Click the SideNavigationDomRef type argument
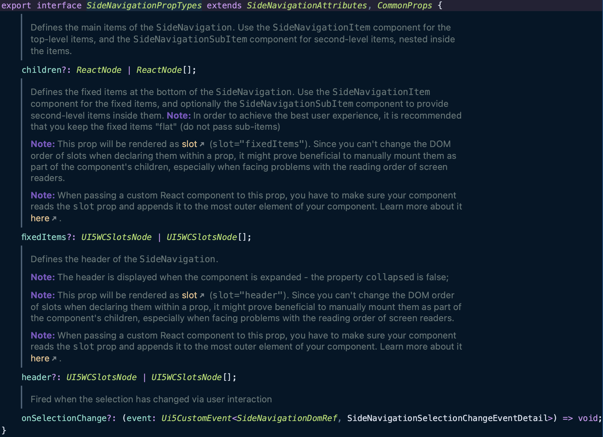The width and height of the screenshot is (603, 437). tap(287, 418)
